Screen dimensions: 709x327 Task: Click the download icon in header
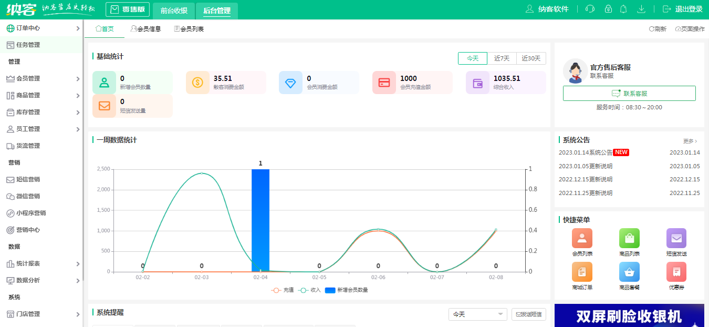(x=641, y=9)
